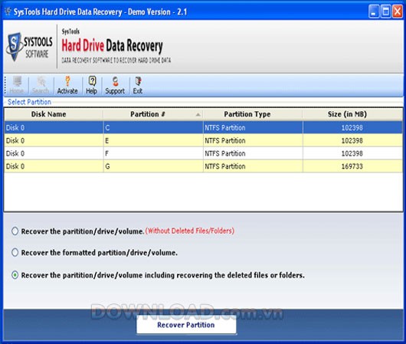406x344 pixels.
Task: Click NTFS Partition cell in row G
Action: tap(253, 166)
